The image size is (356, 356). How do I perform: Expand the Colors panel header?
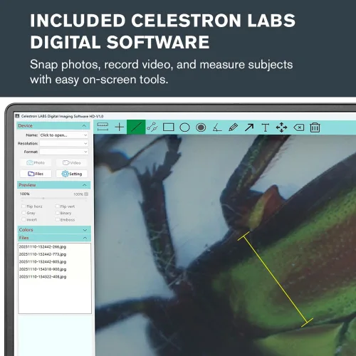[x=54, y=230]
